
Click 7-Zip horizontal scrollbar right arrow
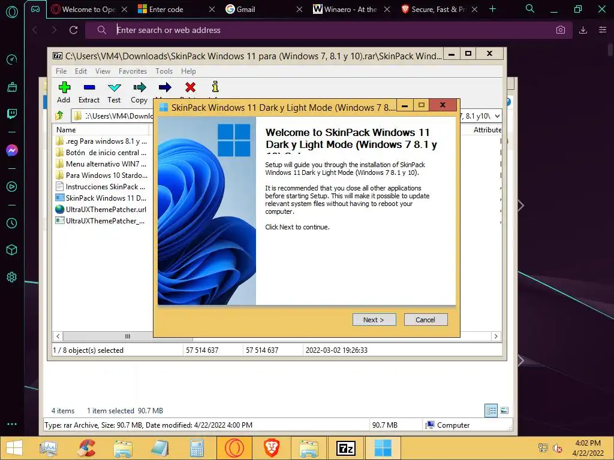tap(496, 337)
